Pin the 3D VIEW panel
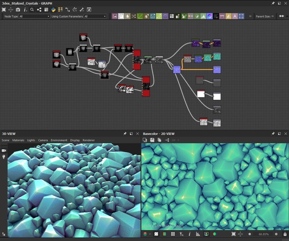 click(125, 134)
